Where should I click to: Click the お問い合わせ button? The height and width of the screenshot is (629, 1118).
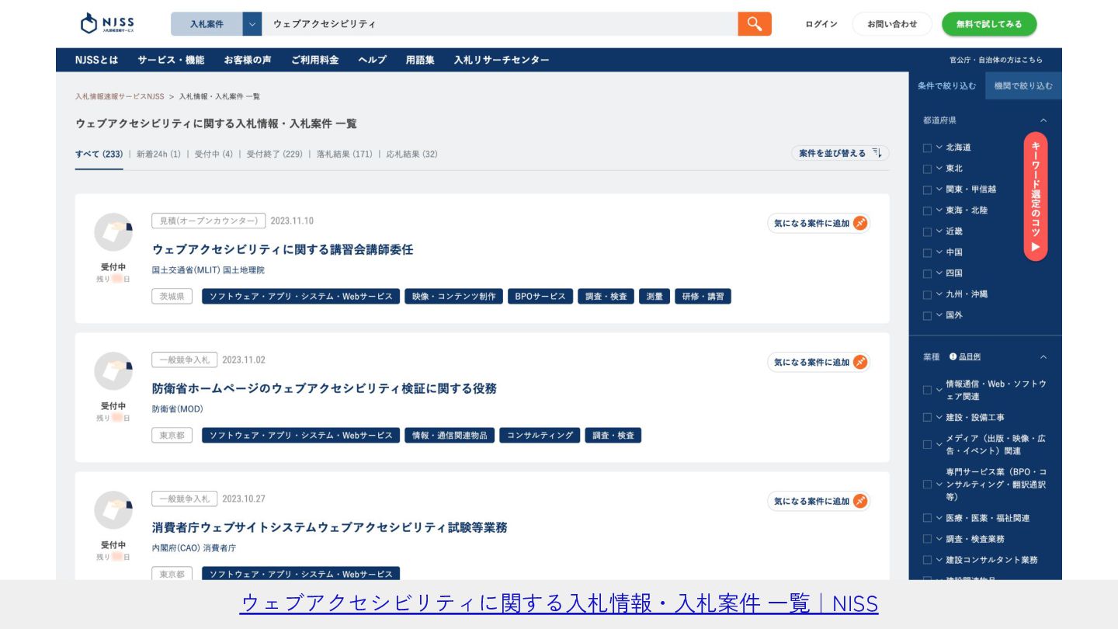(892, 24)
